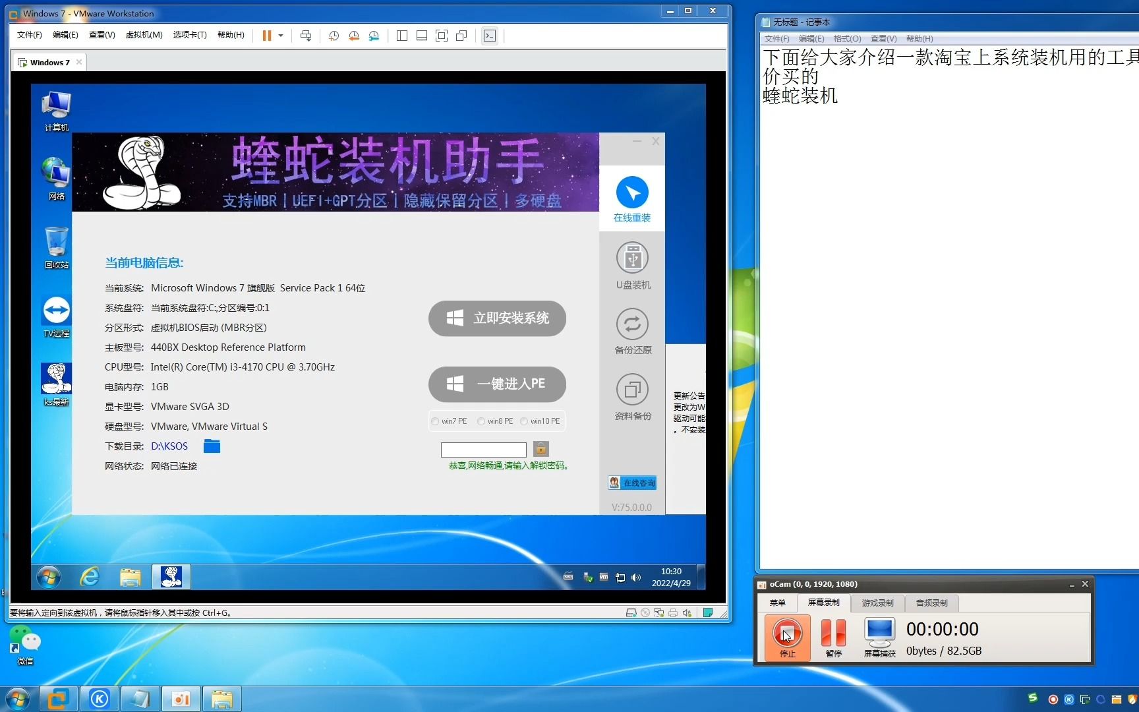Take a VM snapshot with the clock icon
The height and width of the screenshot is (712, 1139).
tap(334, 36)
